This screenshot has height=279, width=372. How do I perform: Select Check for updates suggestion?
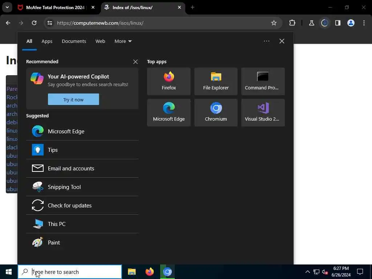(82, 205)
